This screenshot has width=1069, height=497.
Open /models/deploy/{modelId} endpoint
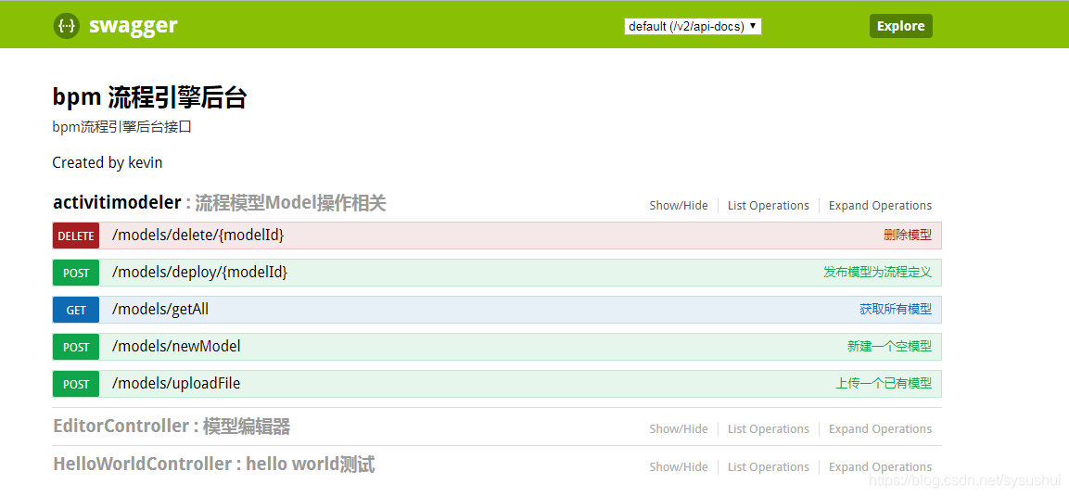click(x=199, y=272)
